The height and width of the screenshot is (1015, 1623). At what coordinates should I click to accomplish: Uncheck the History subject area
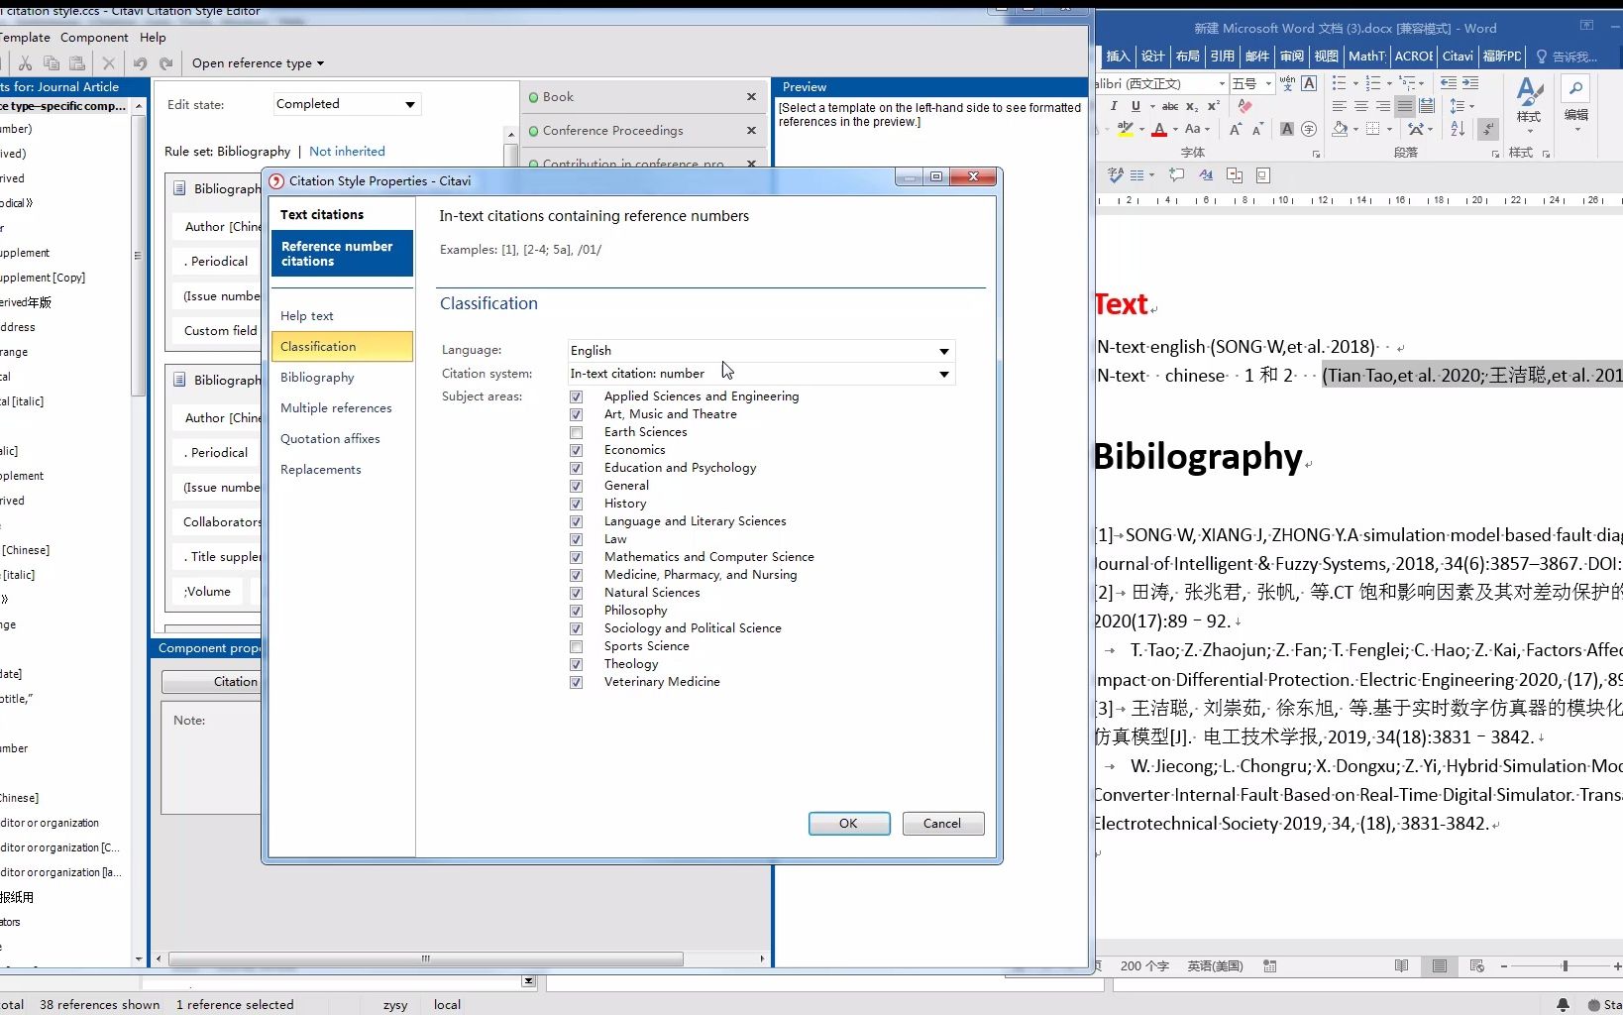point(576,504)
